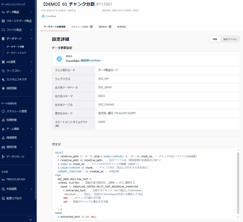
Task: Open データマートジョブ submenu item
Action: click(16, 53)
